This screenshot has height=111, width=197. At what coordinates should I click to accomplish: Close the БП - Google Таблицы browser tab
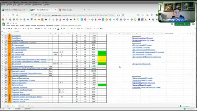coord(56,10)
